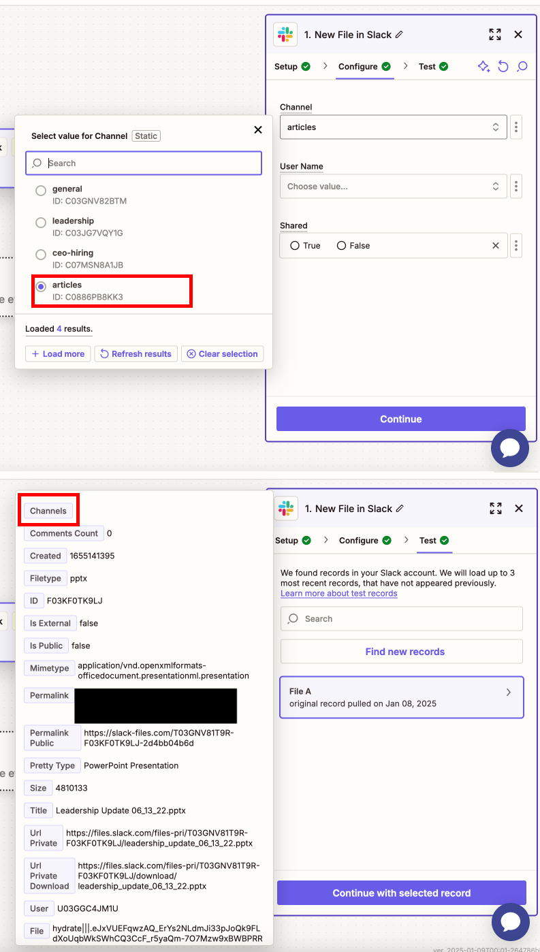Click the rename pencil icon in the Channel configuration panel

pos(399,35)
